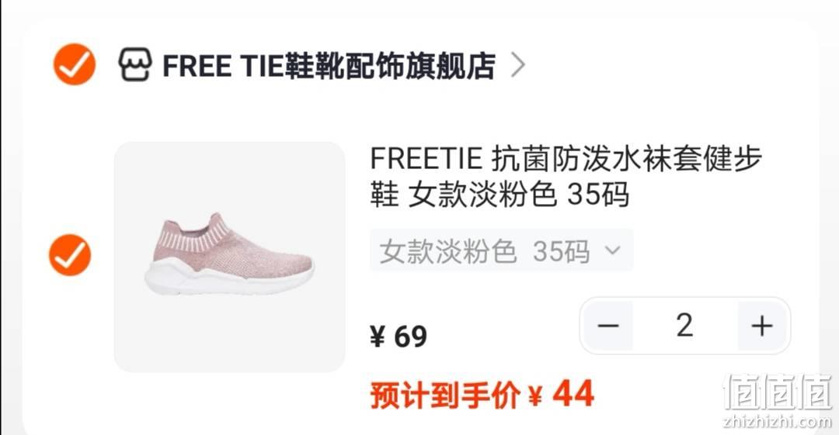Tap the red 44 estimated price value
This screenshot has height=435, width=839.
tap(573, 394)
